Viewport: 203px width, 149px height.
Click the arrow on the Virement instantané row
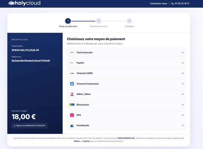pyautogui.click(x=182, y=84)
